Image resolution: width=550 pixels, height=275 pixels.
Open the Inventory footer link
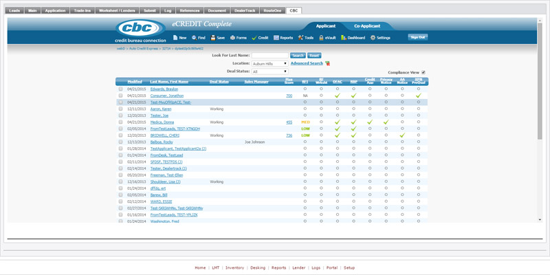[234, 267]
